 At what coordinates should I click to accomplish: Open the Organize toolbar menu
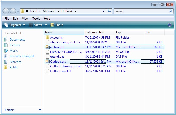(x=15, y=25)
